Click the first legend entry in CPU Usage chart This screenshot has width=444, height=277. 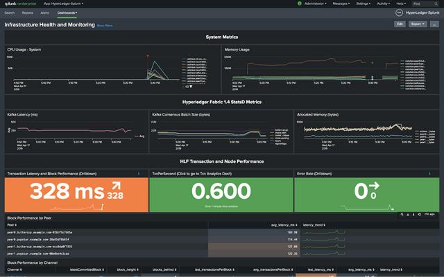point(194,59)
